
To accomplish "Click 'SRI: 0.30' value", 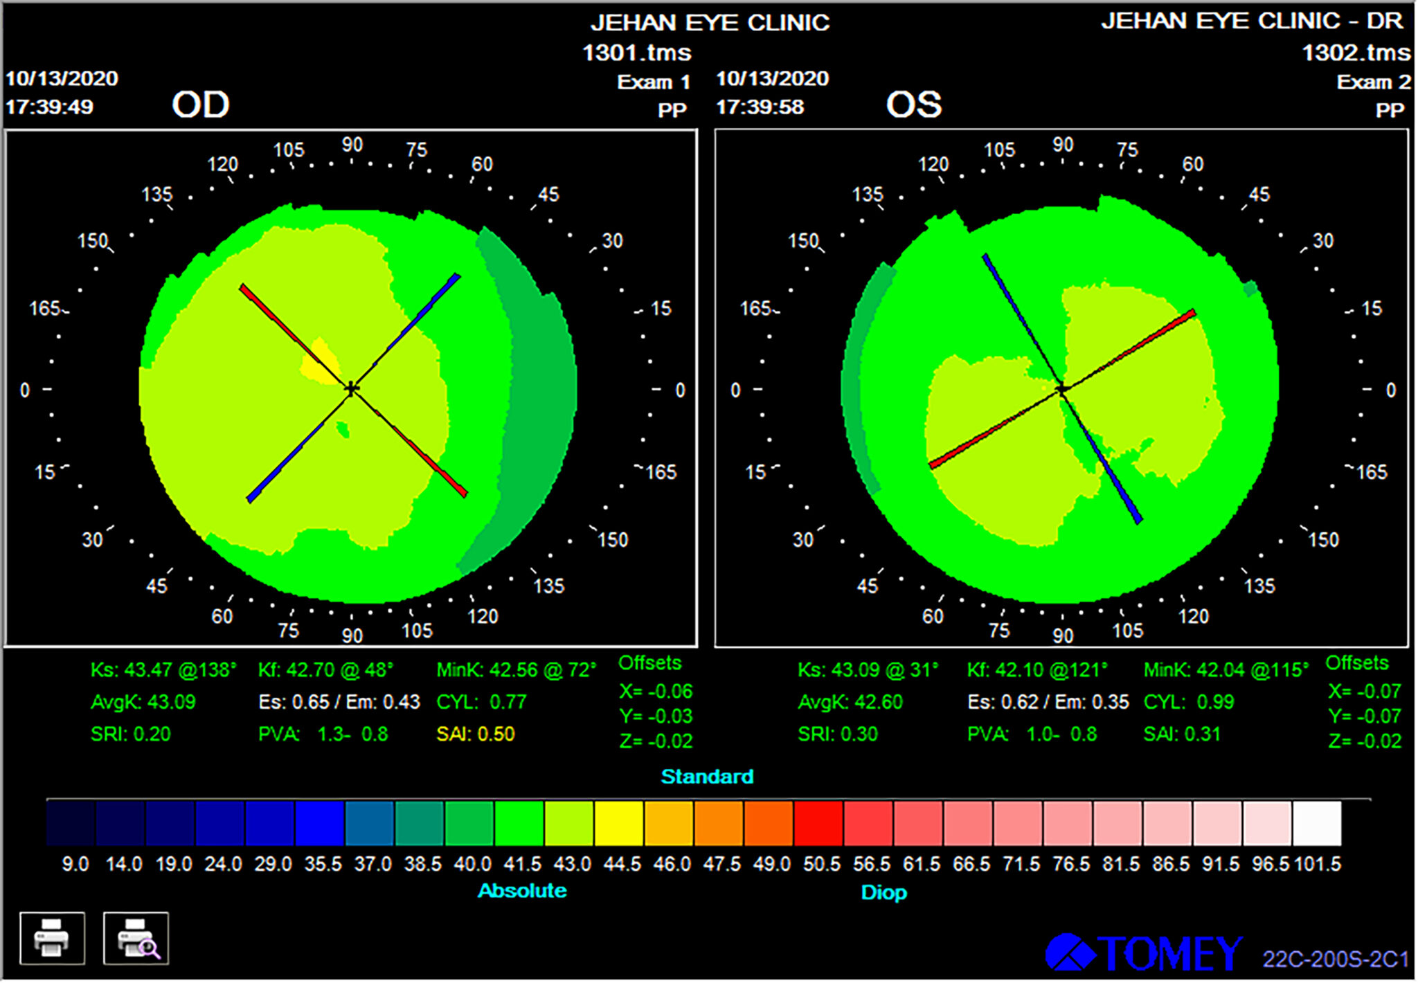I will coord(838,734).
